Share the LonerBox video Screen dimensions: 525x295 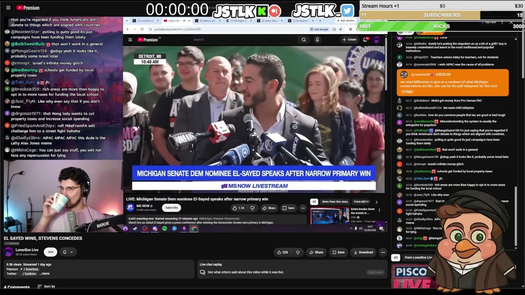316,252
